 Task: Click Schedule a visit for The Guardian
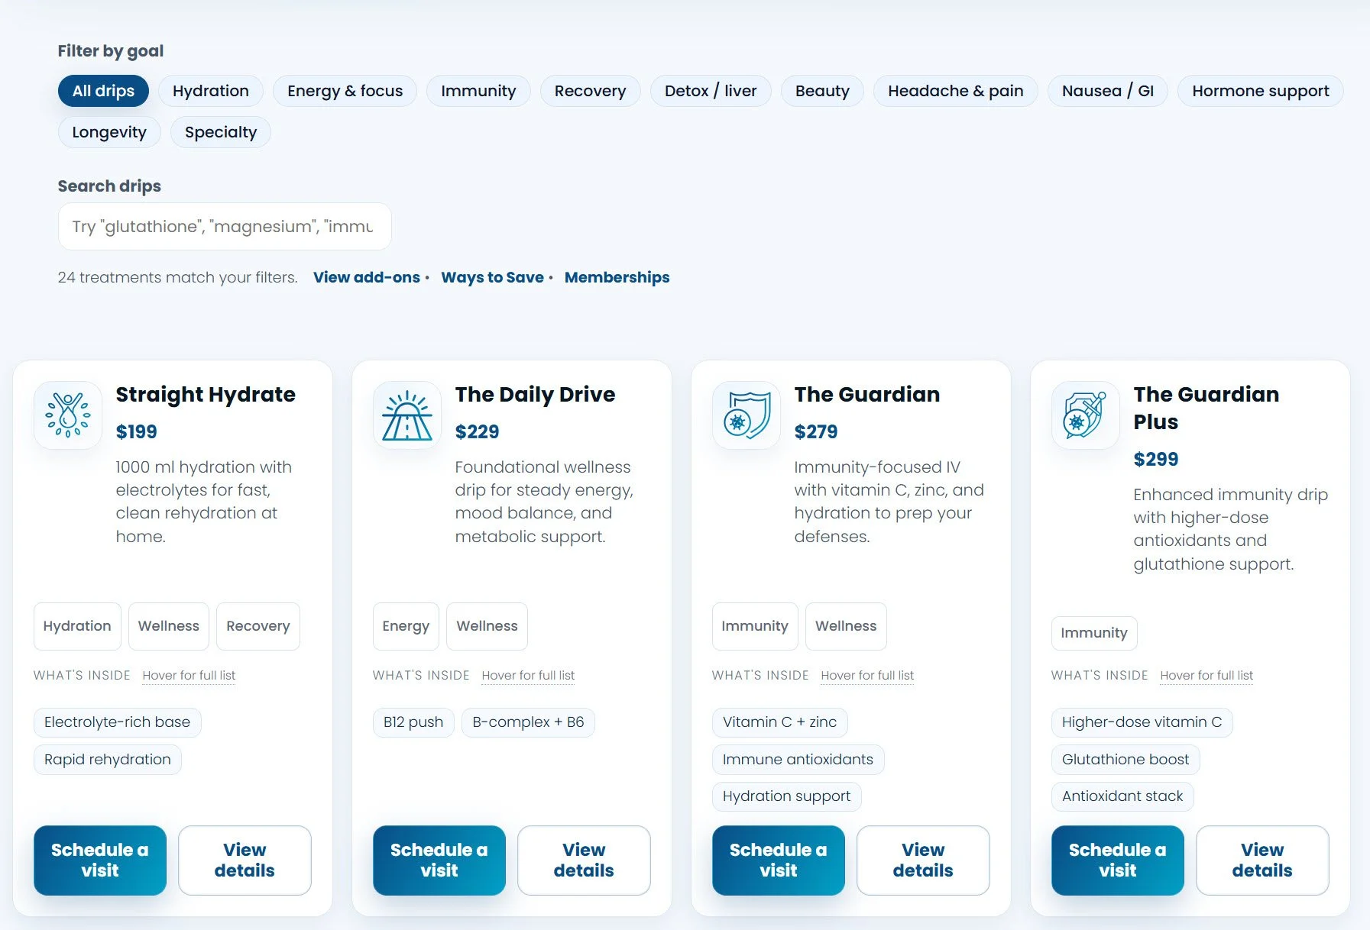pyautogui.click(x=778, y=860)
